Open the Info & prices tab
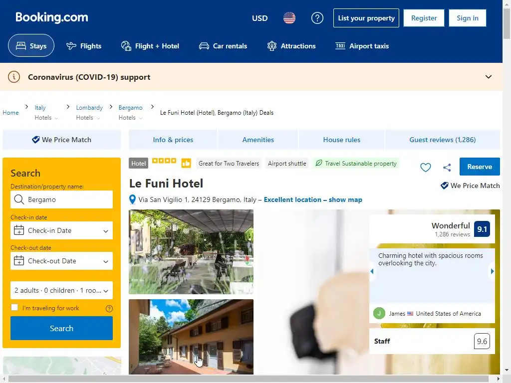511x383 pixels. (173, 140)
